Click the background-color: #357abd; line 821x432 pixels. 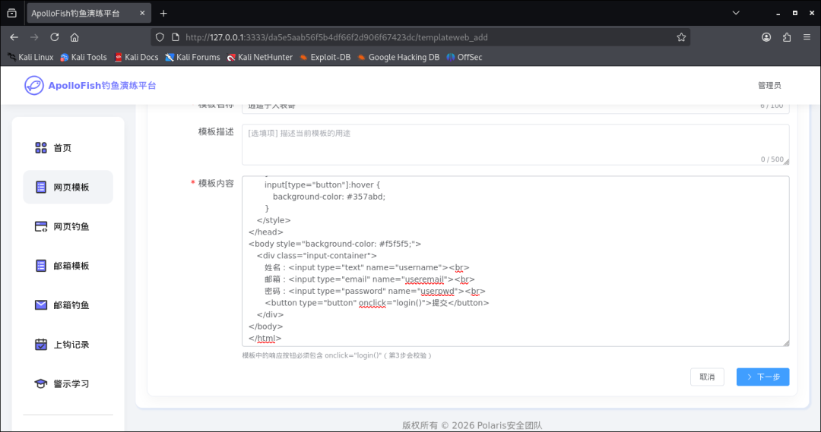coord(329,197)
